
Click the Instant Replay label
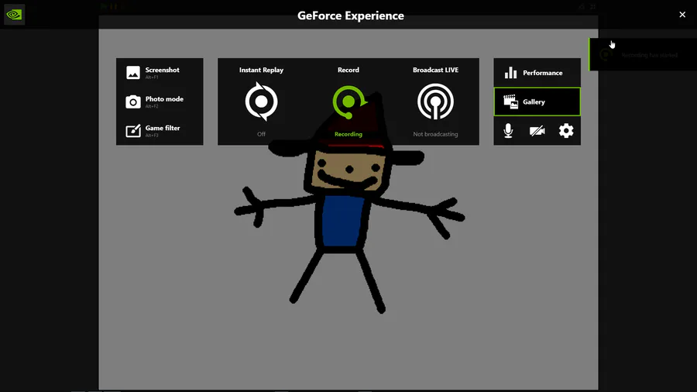261,70
